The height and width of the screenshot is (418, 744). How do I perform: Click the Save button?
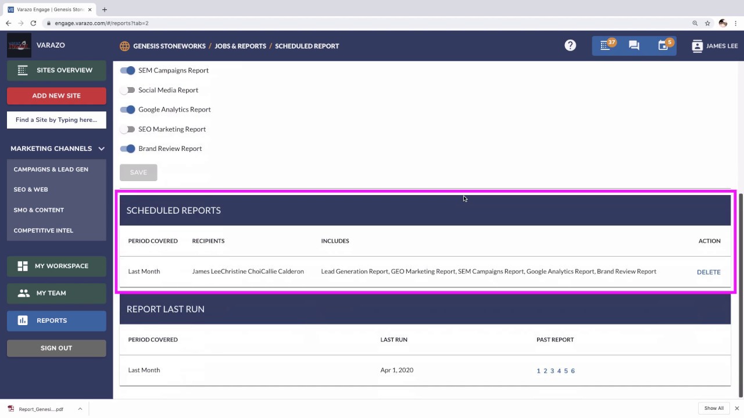pyautogui.click(x=138, y=172)
